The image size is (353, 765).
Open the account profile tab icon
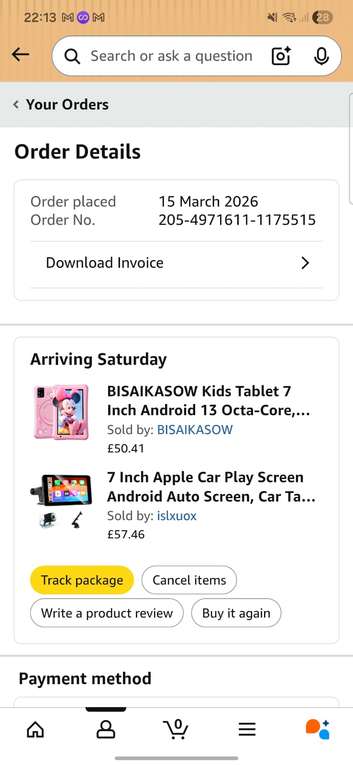coord(106,729)
